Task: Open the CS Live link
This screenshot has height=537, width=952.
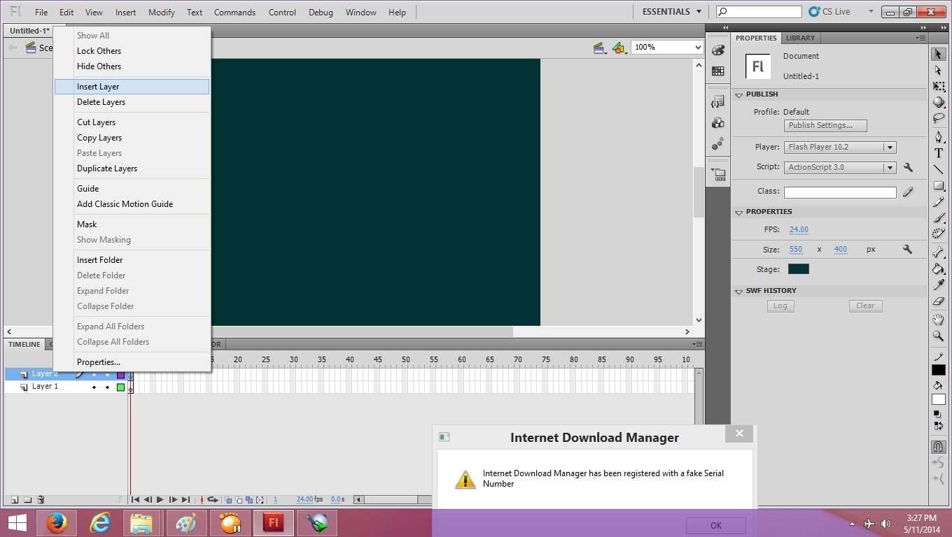Action: [829, 12]
